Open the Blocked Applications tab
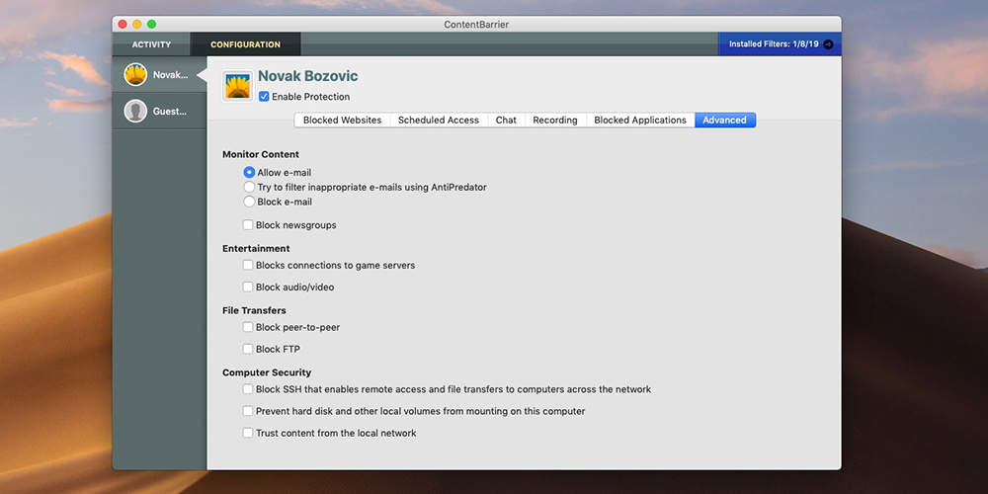 pos(640,120)
